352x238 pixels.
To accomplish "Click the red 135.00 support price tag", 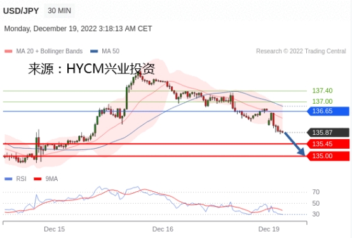I will point(328,156).
